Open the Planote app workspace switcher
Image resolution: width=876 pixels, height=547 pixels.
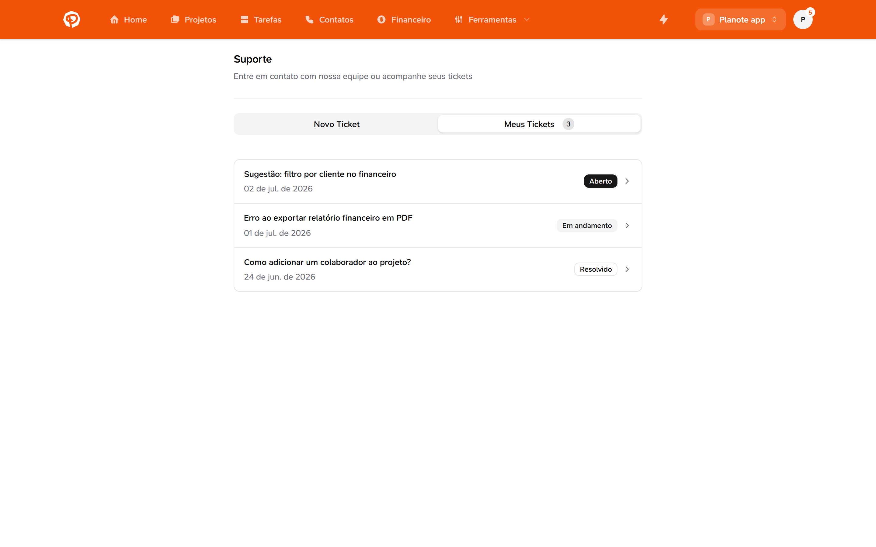click(740, 19)
